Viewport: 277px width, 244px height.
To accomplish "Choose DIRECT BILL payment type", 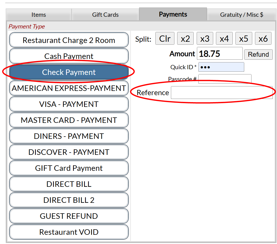I will pyautogui.click(x=69, y=184).
